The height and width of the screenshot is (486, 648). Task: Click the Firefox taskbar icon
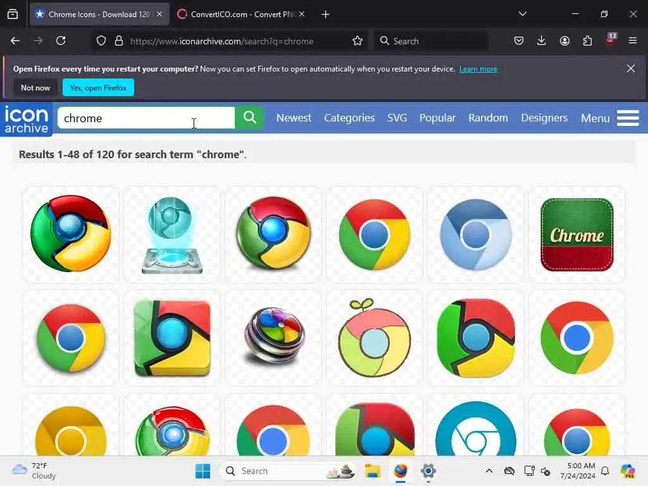[400, 471]
